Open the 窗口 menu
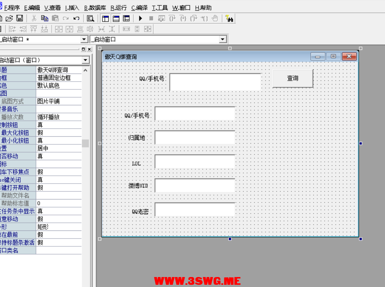Viewport: 385px width, 287px height. (181, 8)
